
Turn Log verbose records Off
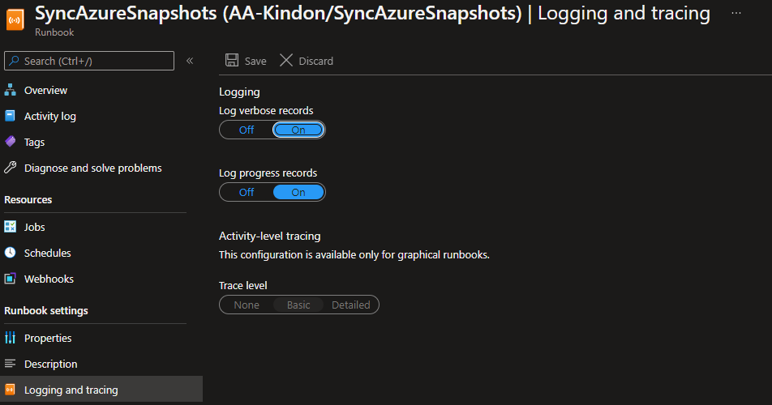247,130
